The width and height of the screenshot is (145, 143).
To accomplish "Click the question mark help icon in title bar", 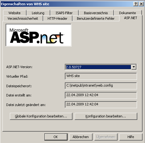I will (x=136, y=4).
